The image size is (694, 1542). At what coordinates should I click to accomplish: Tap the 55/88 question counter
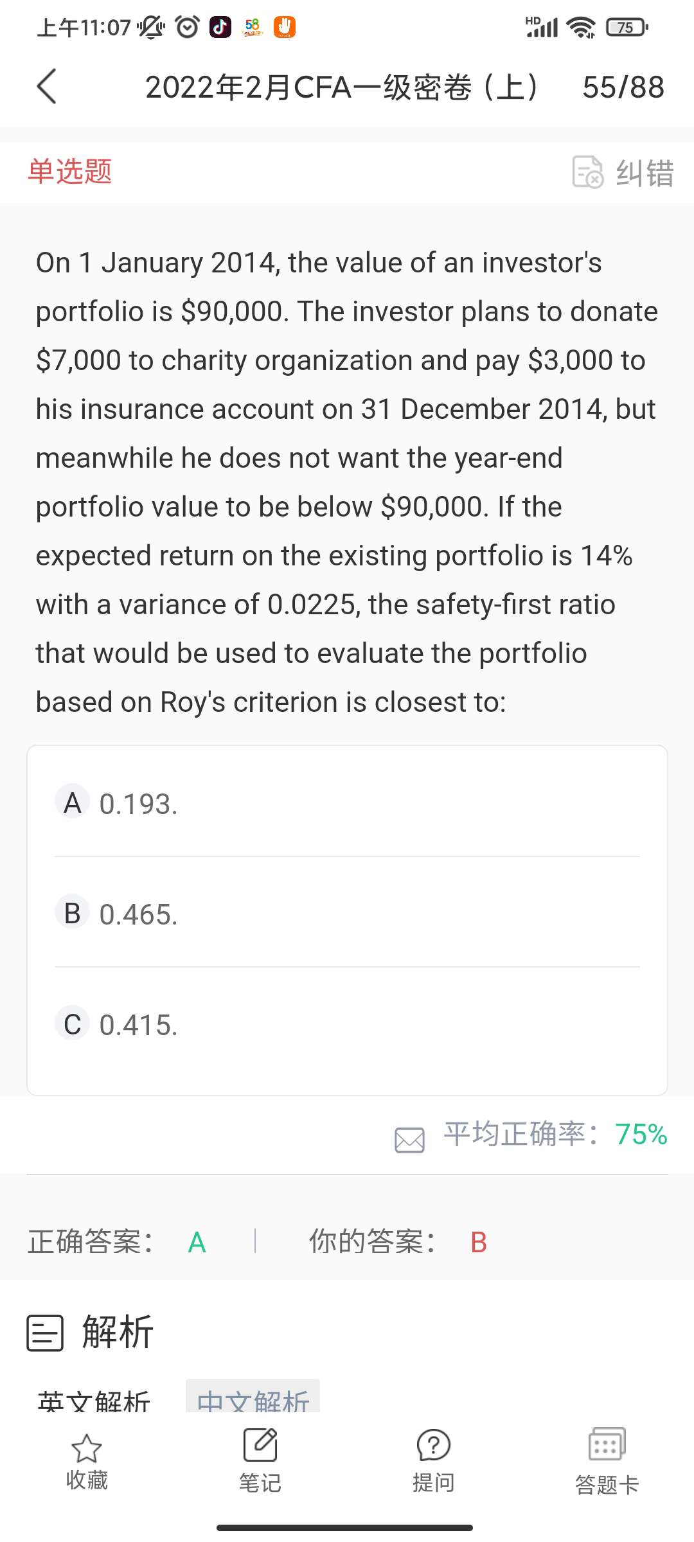tap(623, 87)
